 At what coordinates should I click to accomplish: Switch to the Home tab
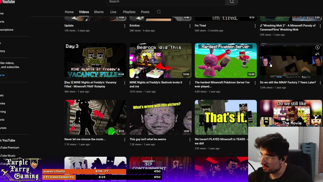click(69, 12)
